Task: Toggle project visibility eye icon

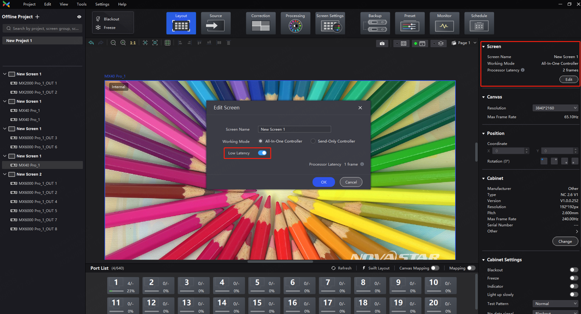Action: (x=79, y=17)
